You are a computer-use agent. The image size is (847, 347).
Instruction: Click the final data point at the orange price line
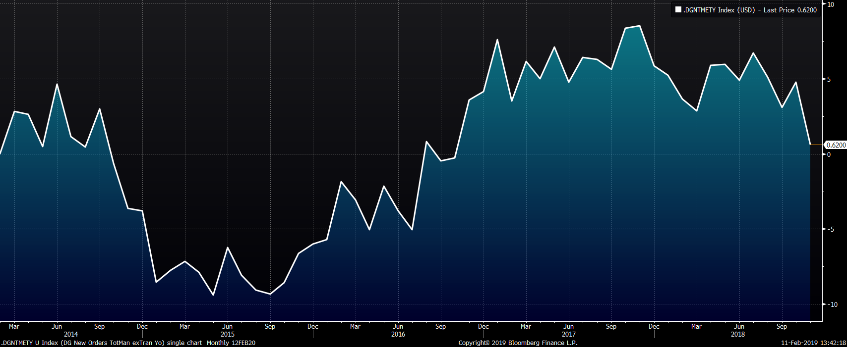click(810, 145)
